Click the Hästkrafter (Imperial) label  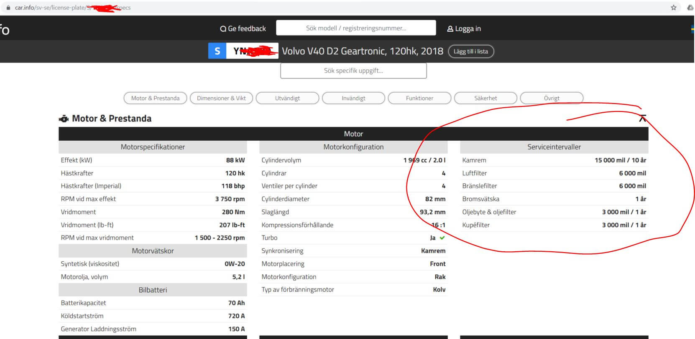pos(91,186)
